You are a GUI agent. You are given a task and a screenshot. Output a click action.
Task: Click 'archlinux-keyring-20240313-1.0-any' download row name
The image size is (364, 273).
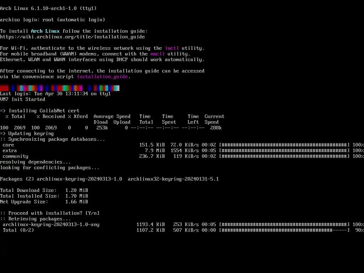(x=51, y=225)
